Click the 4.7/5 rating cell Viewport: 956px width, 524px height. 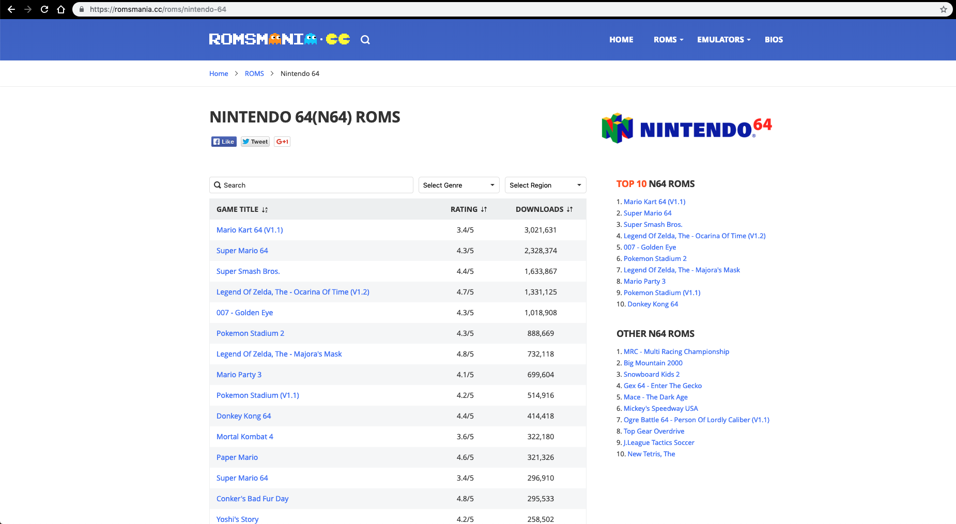(465, 292)
